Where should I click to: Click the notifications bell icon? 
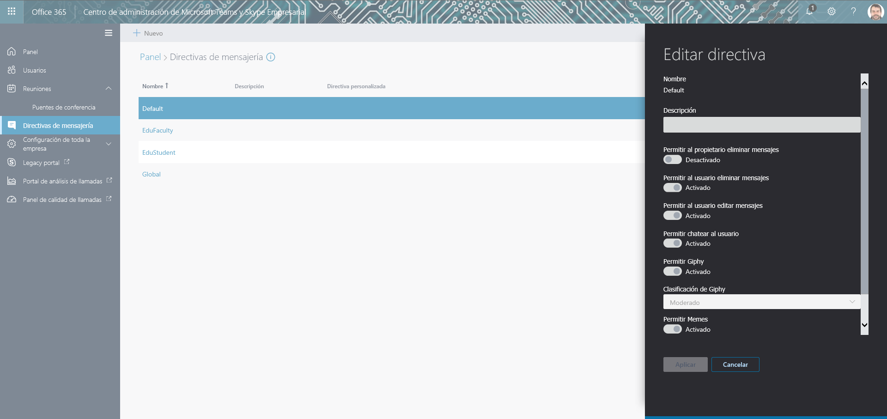click(810, 12)
